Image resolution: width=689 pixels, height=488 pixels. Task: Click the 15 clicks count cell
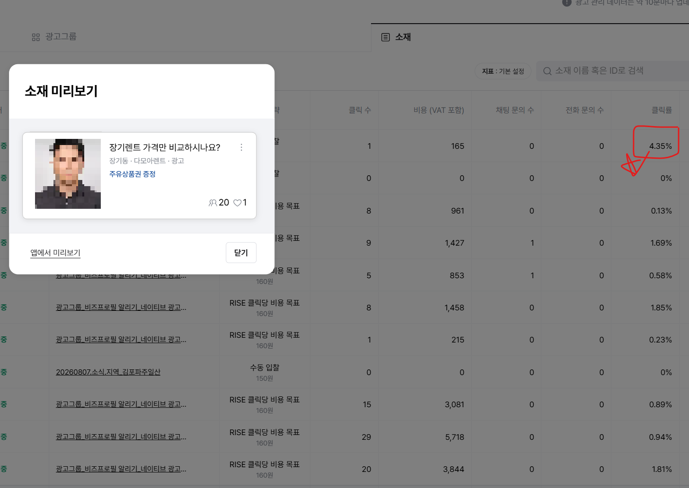click(x=367, y=404)
